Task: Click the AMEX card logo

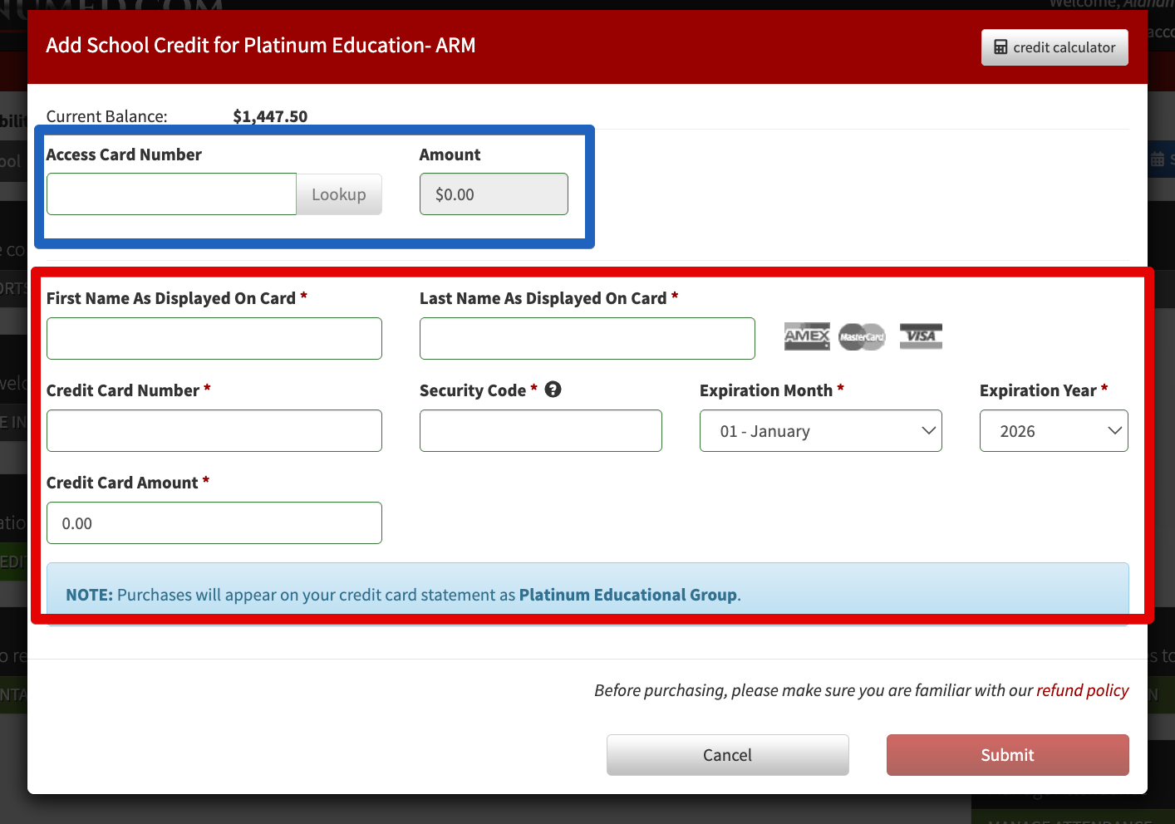Action: click(807, 336)
